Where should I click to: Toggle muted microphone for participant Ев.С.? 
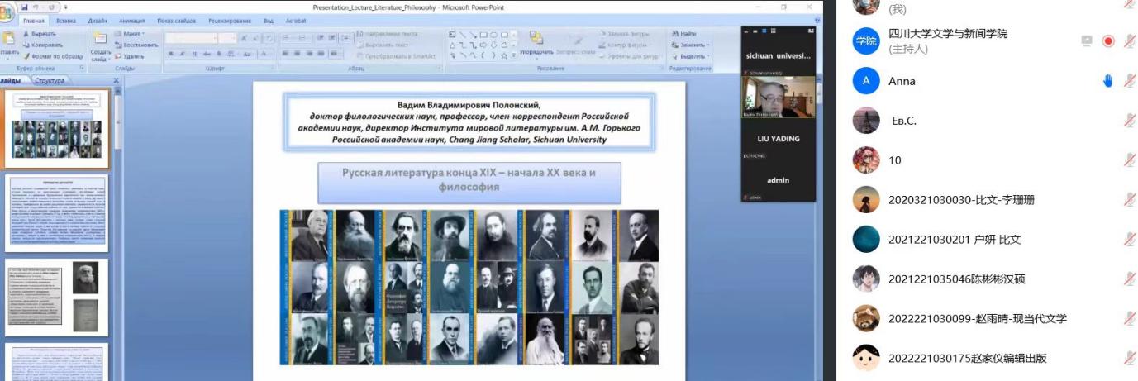1130,121
